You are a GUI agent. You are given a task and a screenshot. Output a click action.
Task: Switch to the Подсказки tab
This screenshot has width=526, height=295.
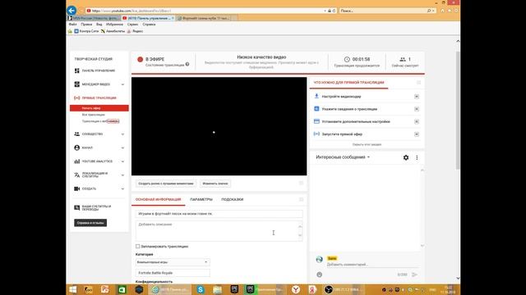click(x=232, y=199)
